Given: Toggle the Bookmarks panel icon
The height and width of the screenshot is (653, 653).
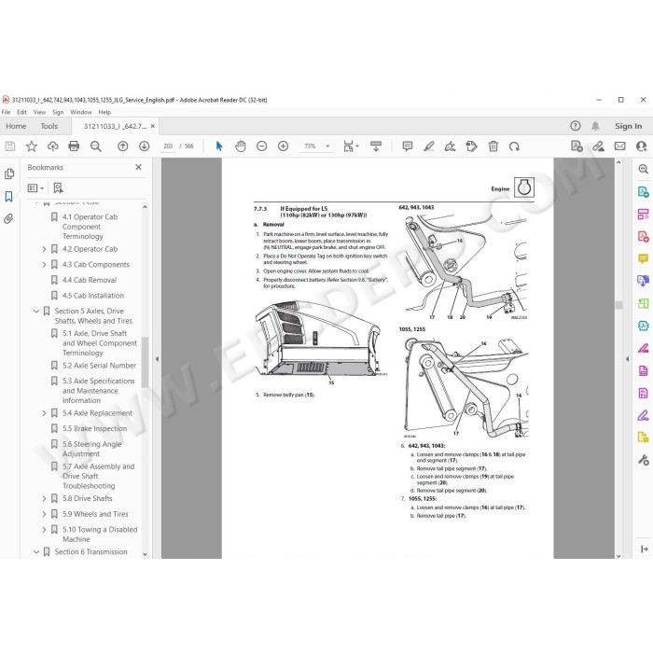Looking at the screenshot, I should point(8,196).
